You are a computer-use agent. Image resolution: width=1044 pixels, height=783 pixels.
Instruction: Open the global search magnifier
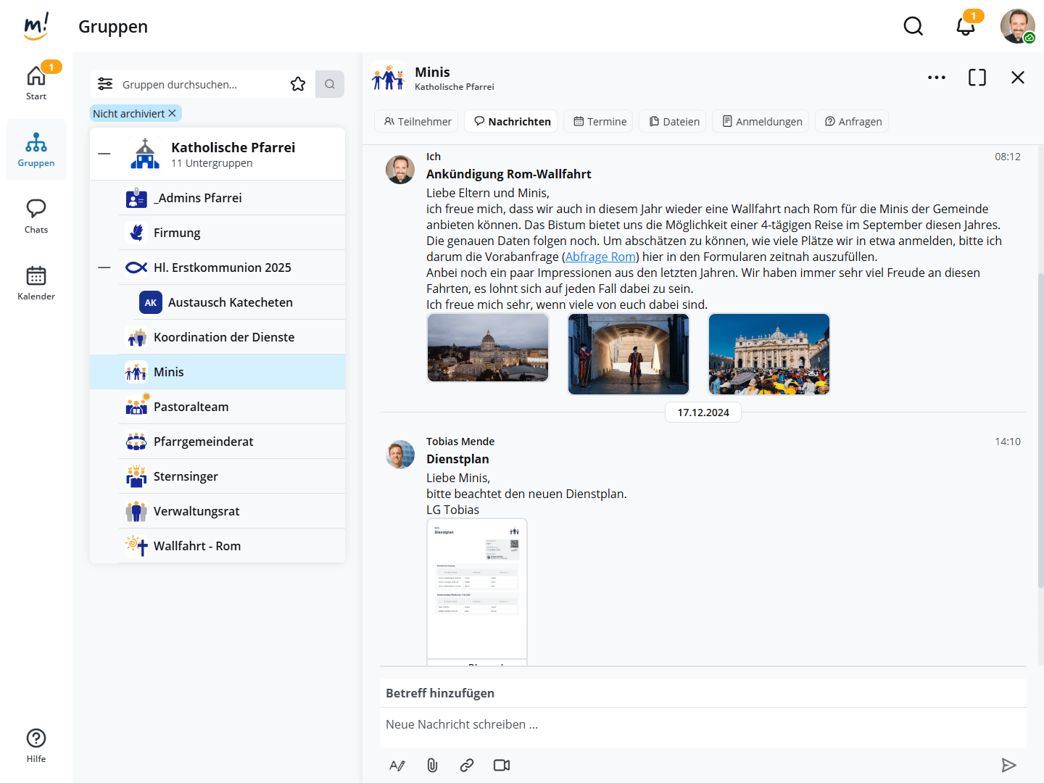(913, 27)
